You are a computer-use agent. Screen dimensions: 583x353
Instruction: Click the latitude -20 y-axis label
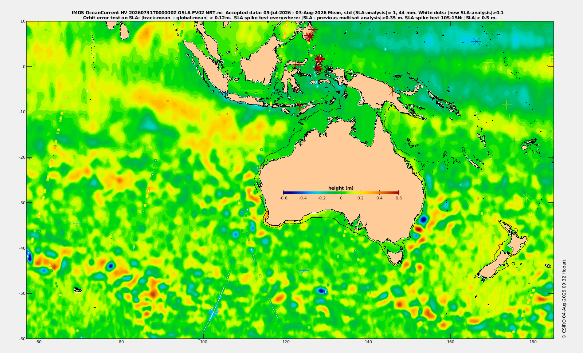coord(22,157)
